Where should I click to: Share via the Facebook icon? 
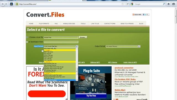coord(144,14)
